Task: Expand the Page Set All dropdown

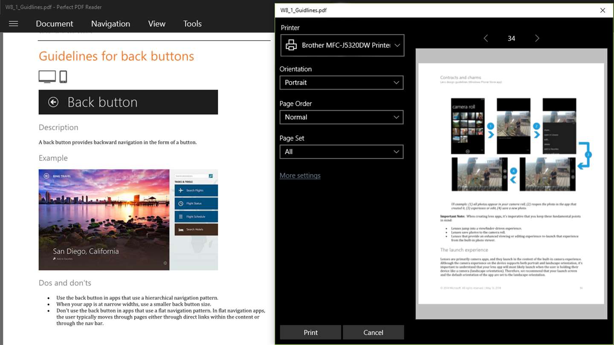Action: (x=342, y=152)
